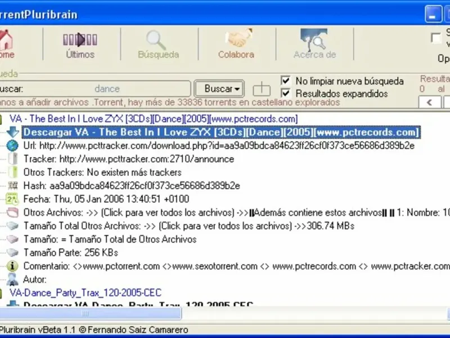Click the user icon beside Autor

[x=12, y=279]
